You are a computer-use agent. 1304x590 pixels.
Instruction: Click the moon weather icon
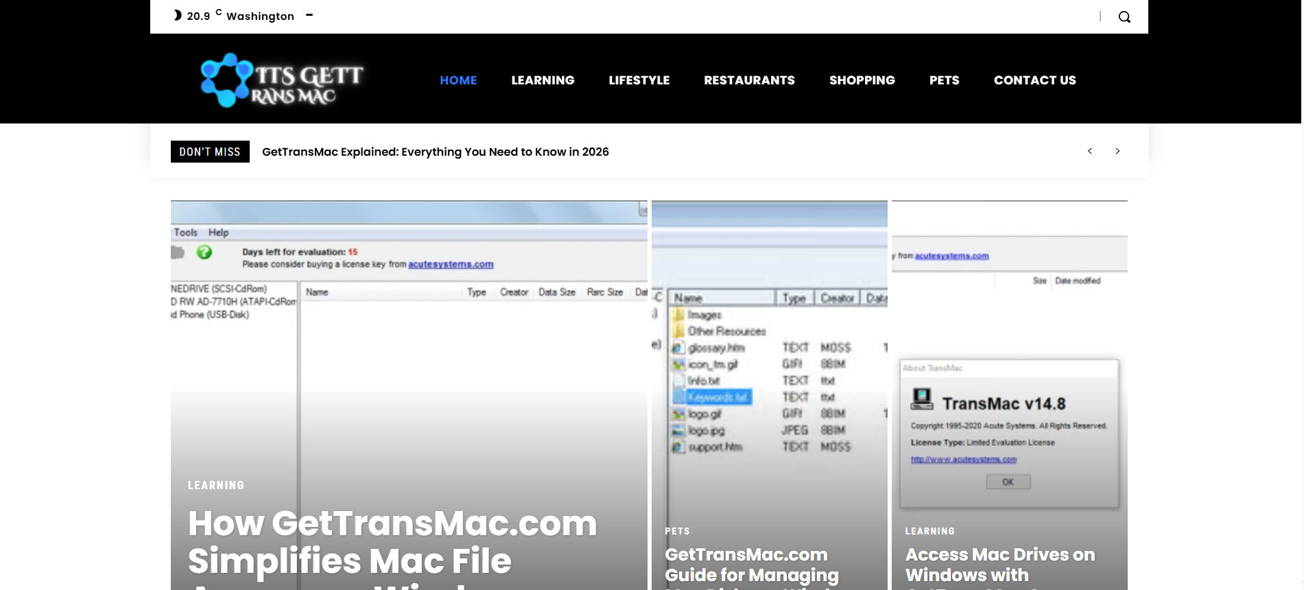[x=178, y=15]
